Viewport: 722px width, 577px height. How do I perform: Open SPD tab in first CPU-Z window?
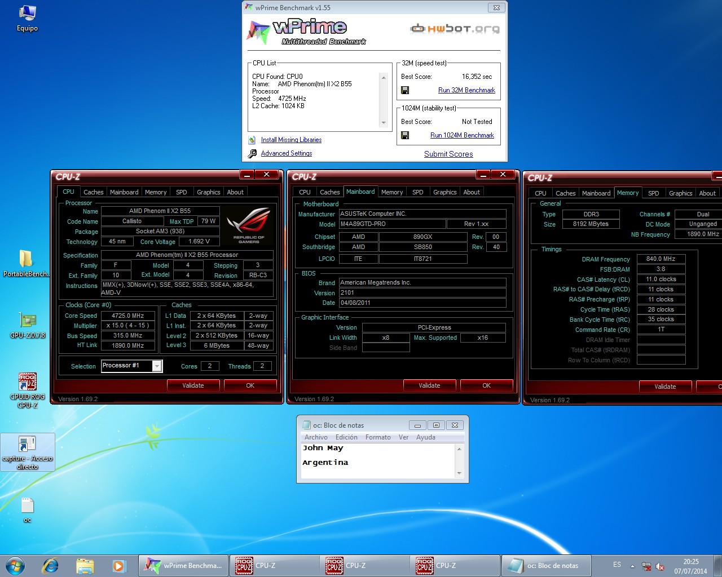point(182,192)
